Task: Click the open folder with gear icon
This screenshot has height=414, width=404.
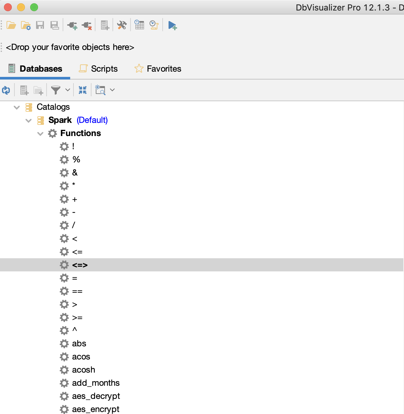Action: tap(26, 25)
